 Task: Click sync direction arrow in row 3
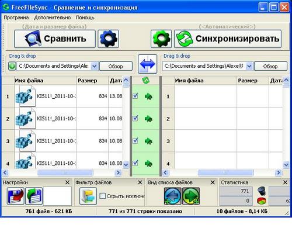click(x=148, y=141)
